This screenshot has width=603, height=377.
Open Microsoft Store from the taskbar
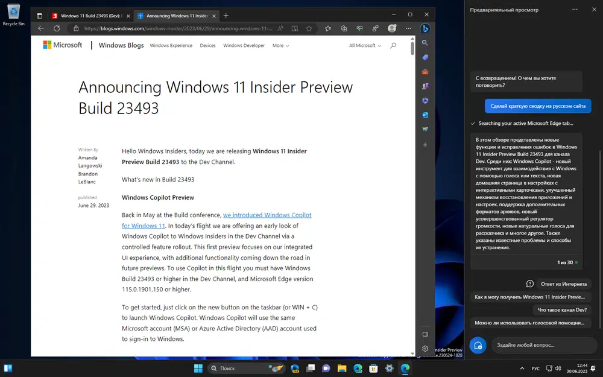pos(373,368)
